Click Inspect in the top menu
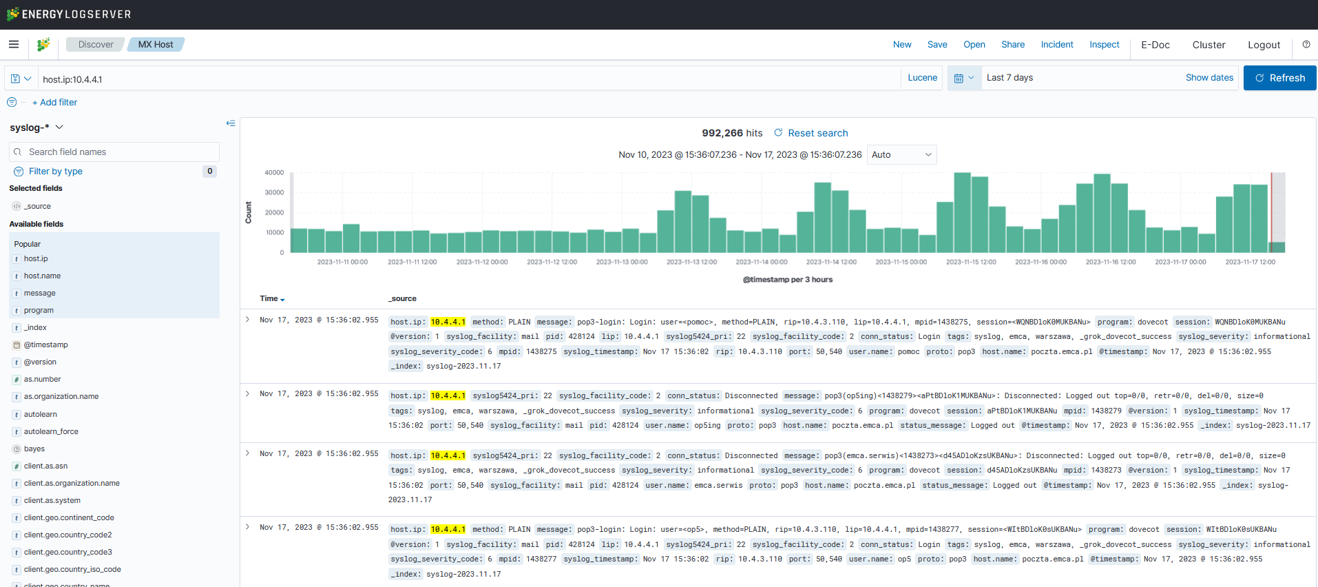This screenshot has height=587, width=1318. point(1105,45)
